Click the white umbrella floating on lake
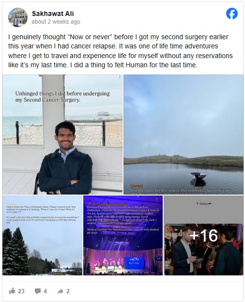This screenshot has height=302, width=245. [198, 176]
